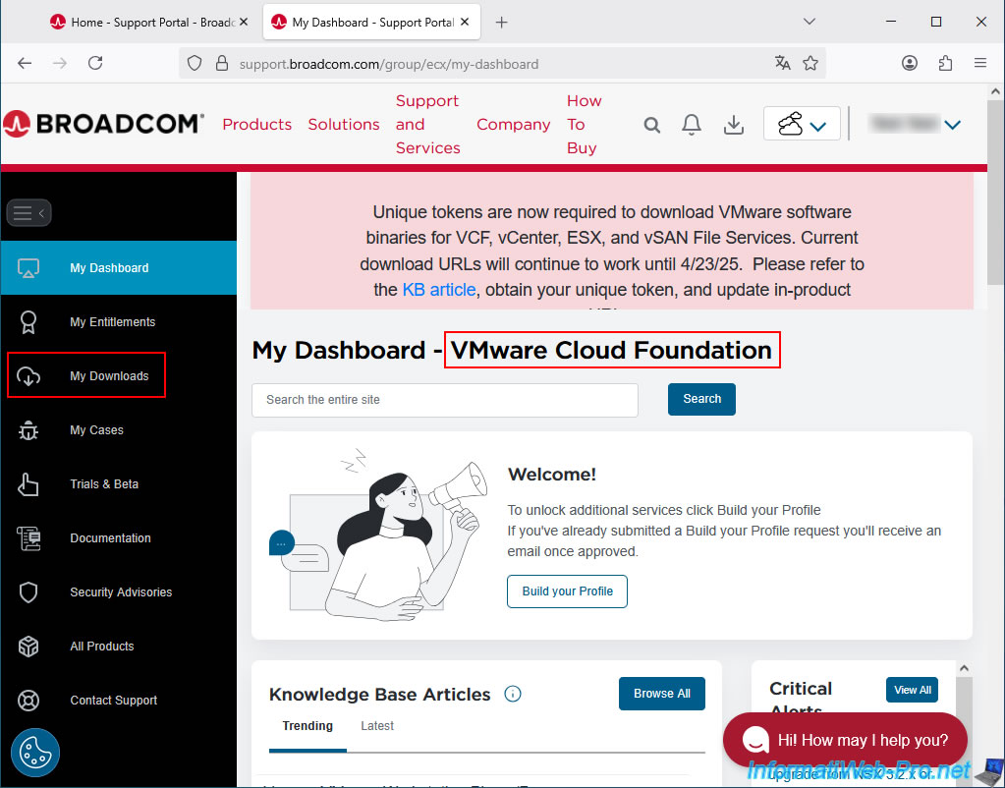Image resolution: width=1005 pixels, height=788 pixels.
Task: Click the search magnifier icon in header
Action: (x=651, y=125)
